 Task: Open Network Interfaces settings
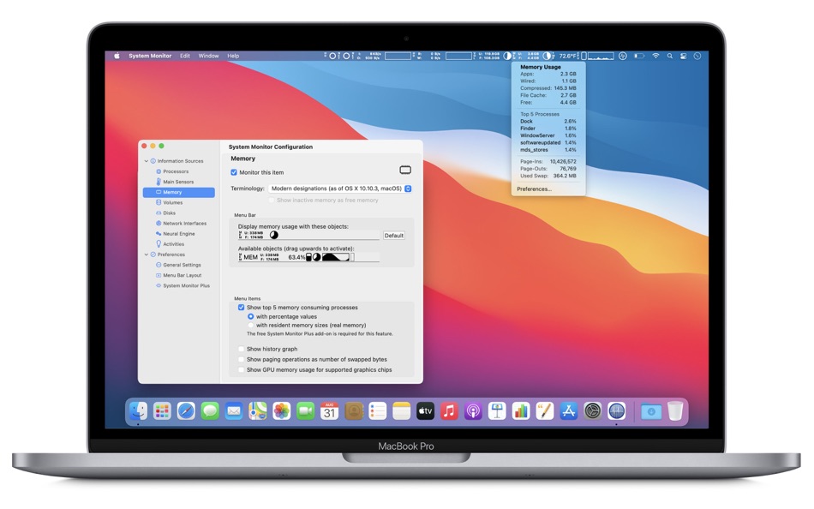tap(184, 224)
